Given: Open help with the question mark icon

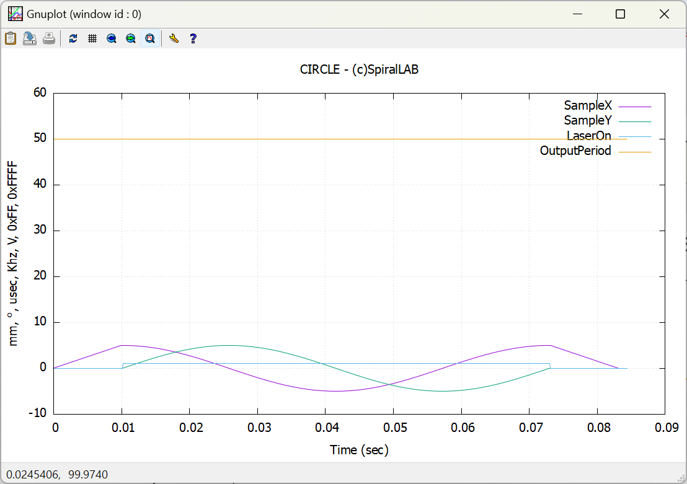Looking at the screenshot, I should pyautogui.click(x=193, y=38).
